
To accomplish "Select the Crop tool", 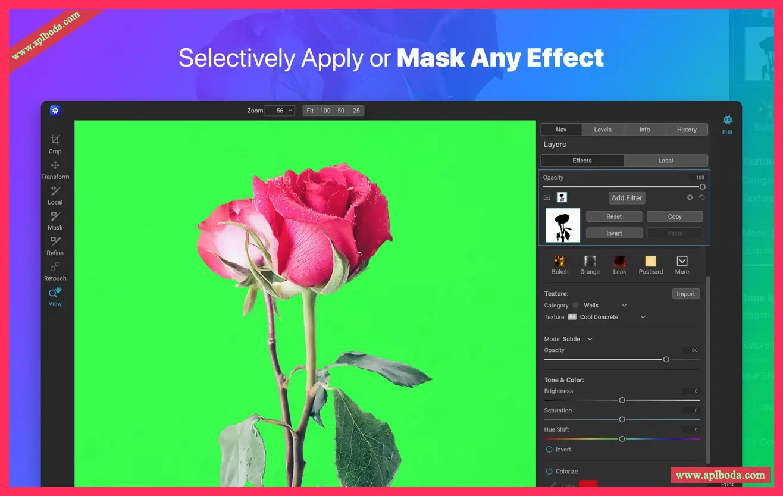I will coord(55,143).
